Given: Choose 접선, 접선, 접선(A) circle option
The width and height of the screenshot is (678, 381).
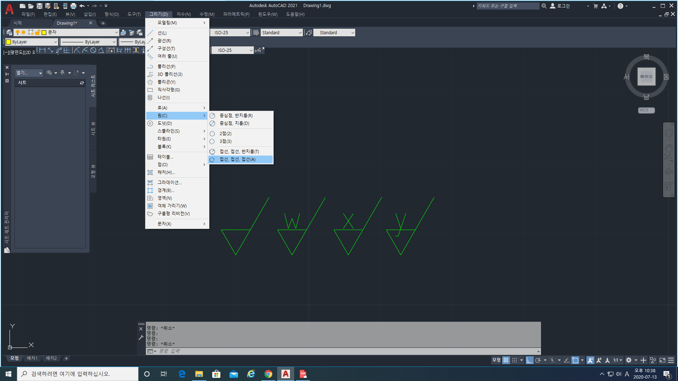Looking at the screenshot, I should pos(237,159).
